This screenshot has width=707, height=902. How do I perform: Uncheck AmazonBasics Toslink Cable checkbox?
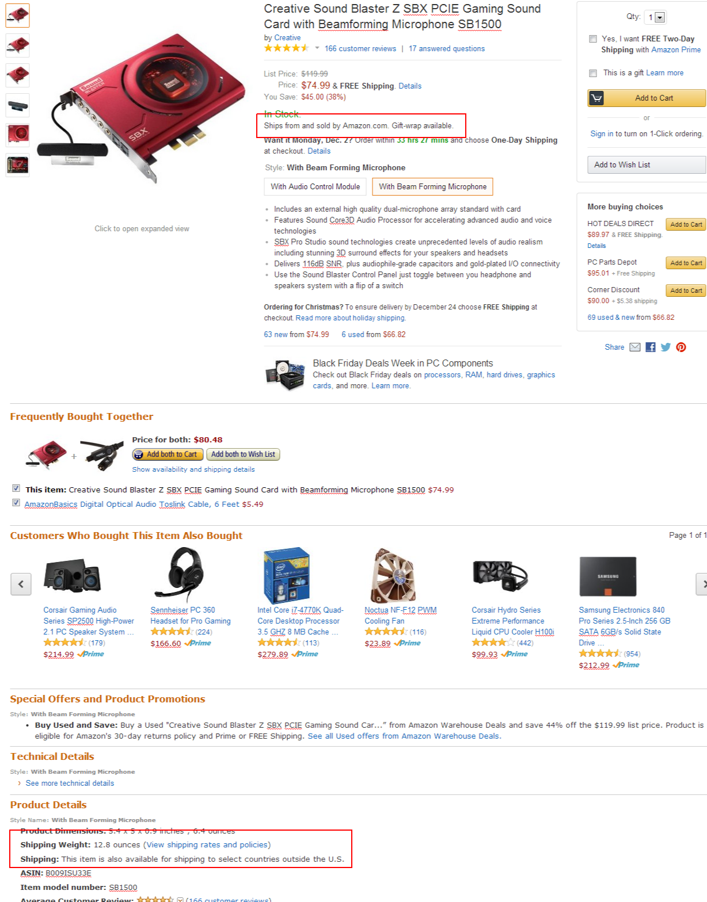pyautogui.click(x=16, y=503)
